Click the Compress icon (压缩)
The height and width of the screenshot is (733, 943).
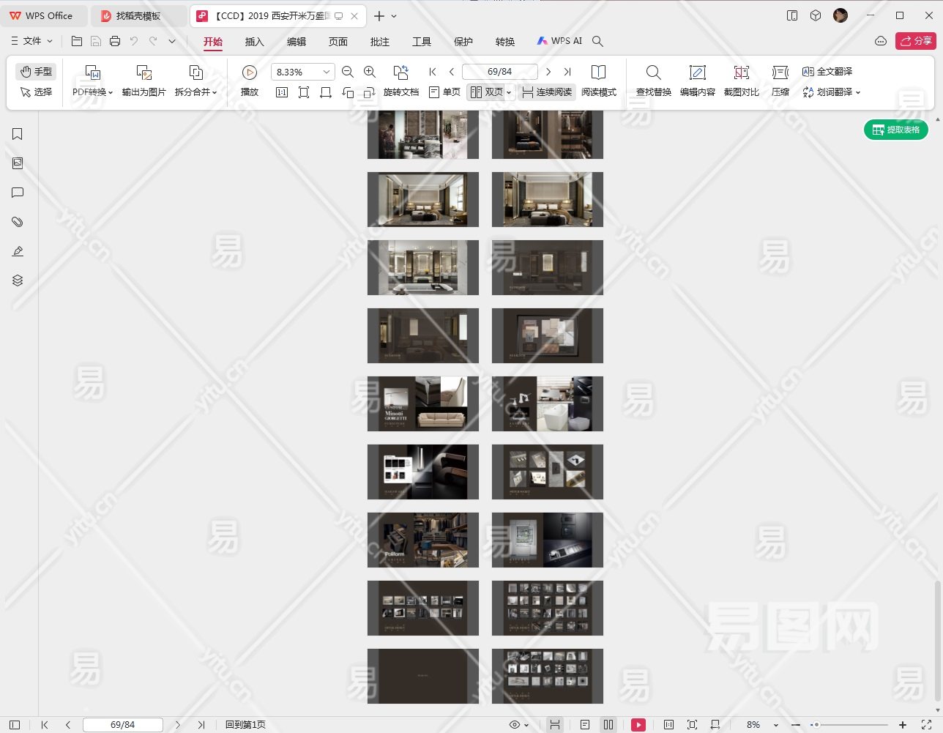pos(780,72)
